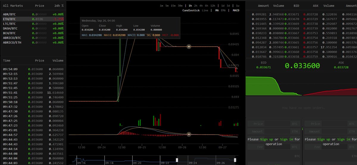Toggle the MACD indicator

236,10
